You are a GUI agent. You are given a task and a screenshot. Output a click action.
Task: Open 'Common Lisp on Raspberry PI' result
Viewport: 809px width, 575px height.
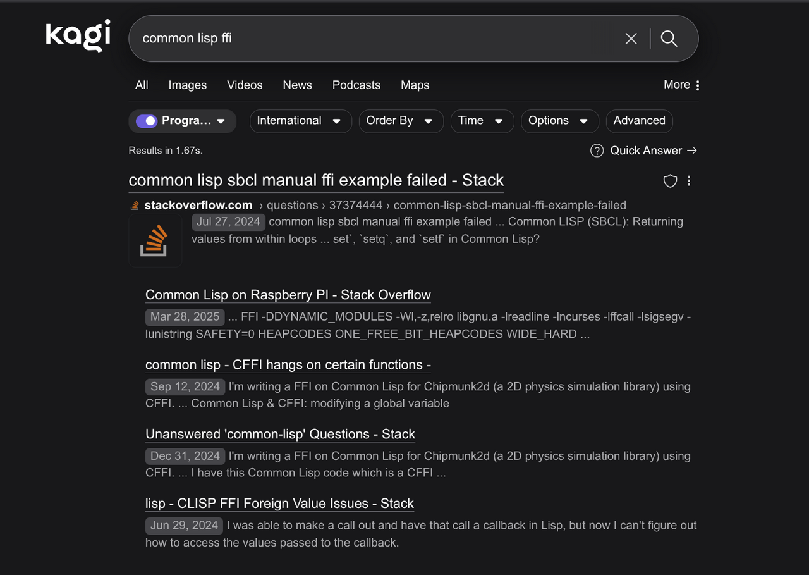pyautogui.click(x=288, y=295)
